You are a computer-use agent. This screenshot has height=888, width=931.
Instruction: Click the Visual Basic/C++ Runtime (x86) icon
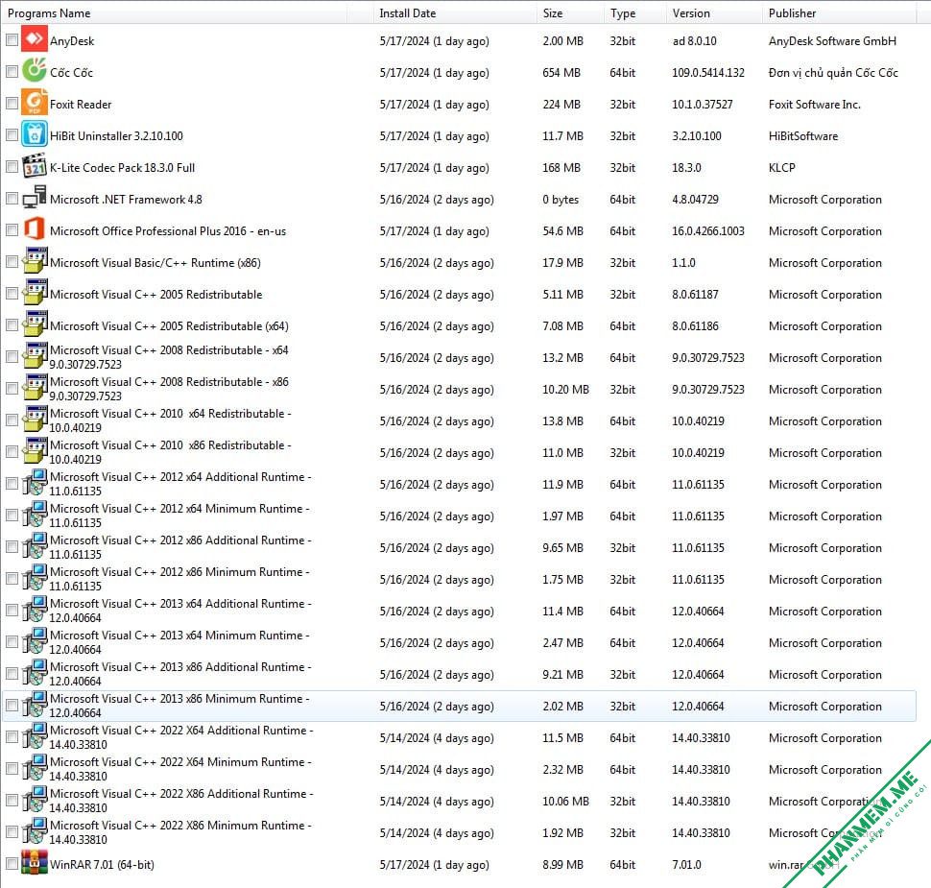coord(35,261)
